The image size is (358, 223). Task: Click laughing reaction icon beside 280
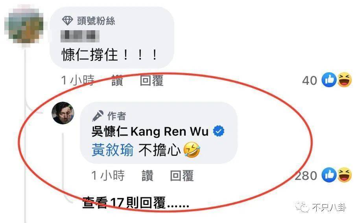344,175
